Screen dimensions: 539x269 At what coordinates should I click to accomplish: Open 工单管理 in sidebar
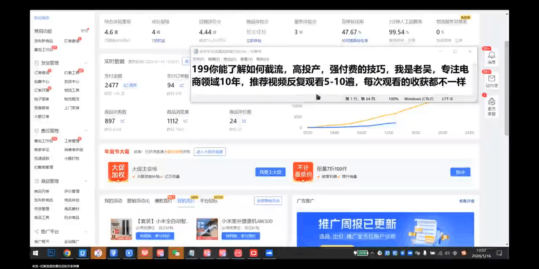[72, 141]
